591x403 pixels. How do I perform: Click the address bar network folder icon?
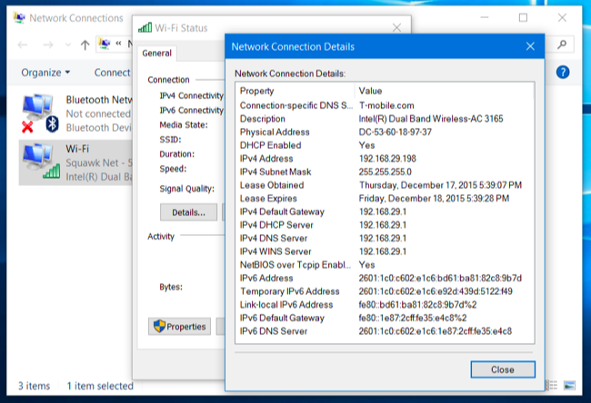105,44
